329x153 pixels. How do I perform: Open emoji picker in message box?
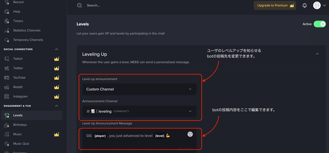[190, 135]
